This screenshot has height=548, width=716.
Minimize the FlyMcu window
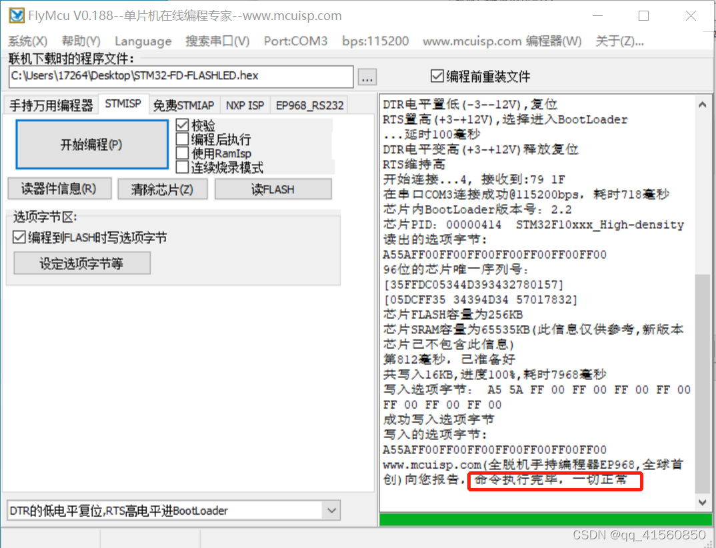point(598,15)
